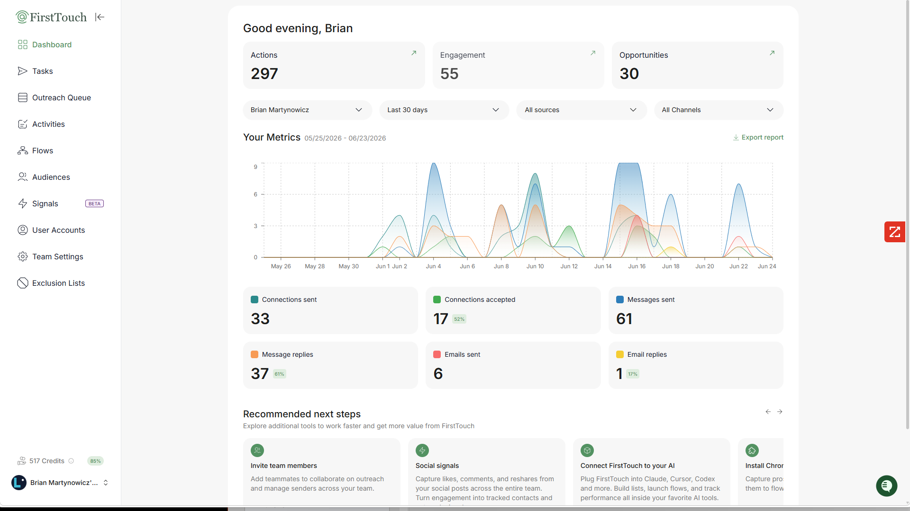Click the Export report download icon
910x511 pixels.
pyautogui.click(x=736, y=138)
